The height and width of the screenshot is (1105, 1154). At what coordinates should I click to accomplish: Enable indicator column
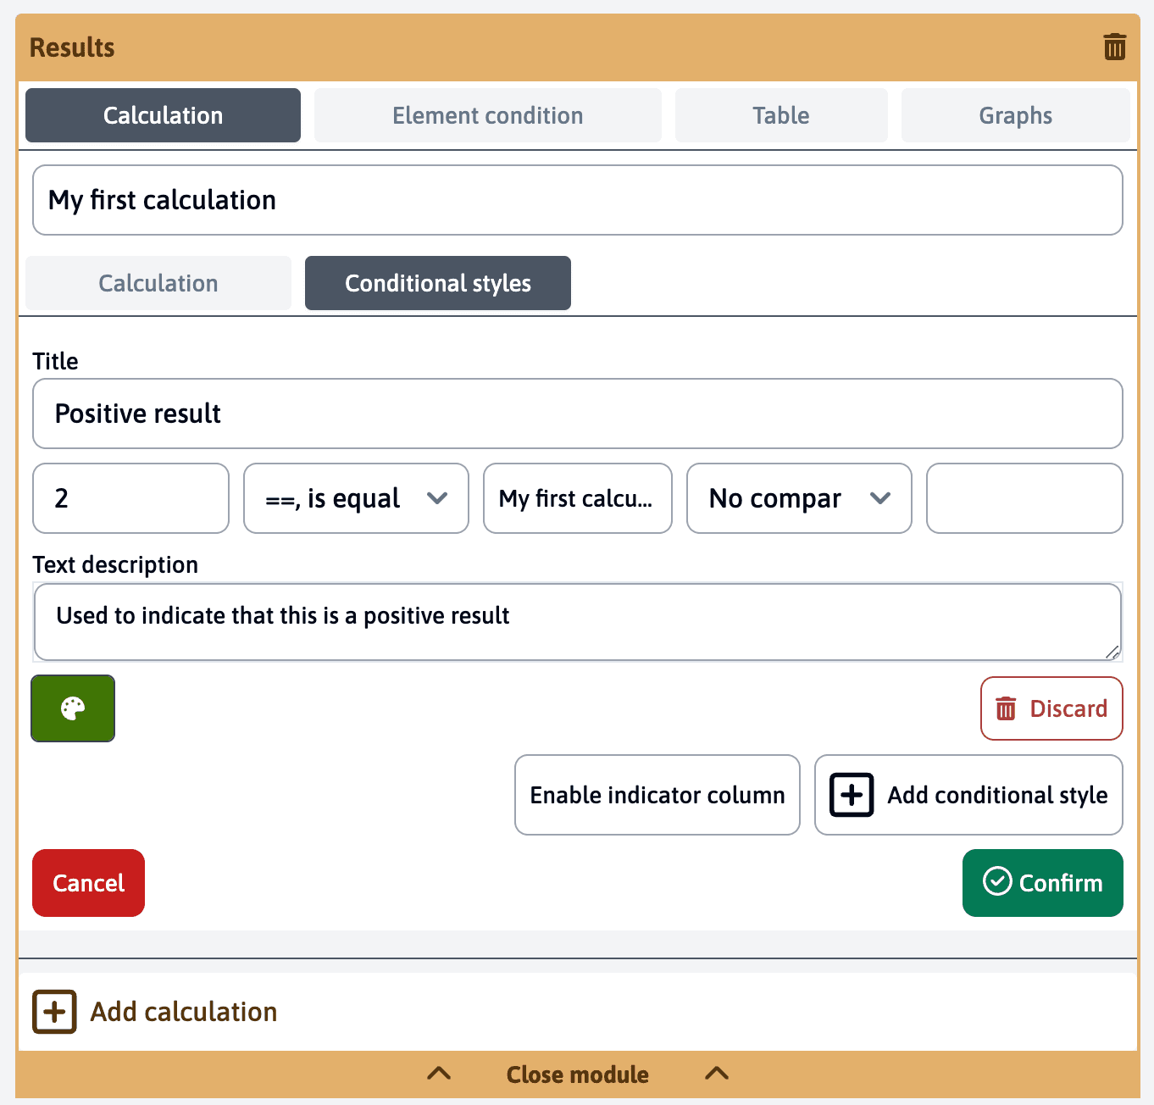657,795
